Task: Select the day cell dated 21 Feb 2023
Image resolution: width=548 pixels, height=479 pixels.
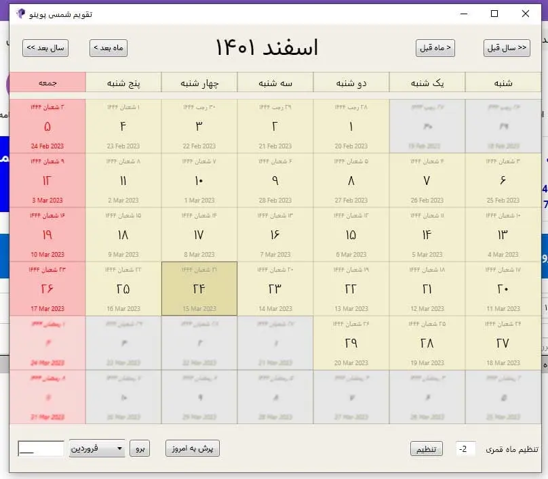Action: point(275,126)
